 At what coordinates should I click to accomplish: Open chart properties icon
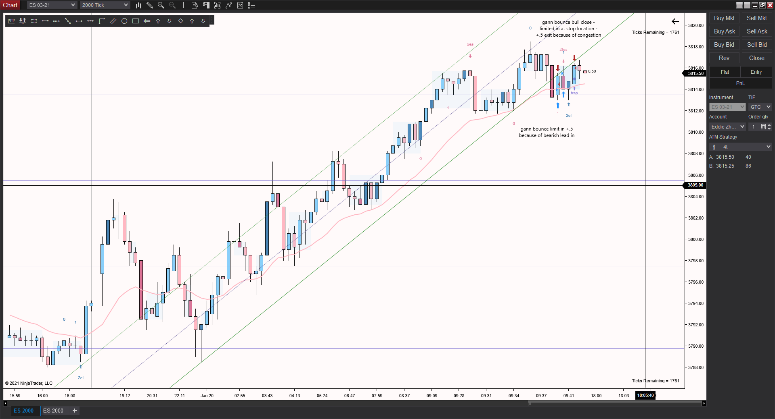(x=240, y=5)
